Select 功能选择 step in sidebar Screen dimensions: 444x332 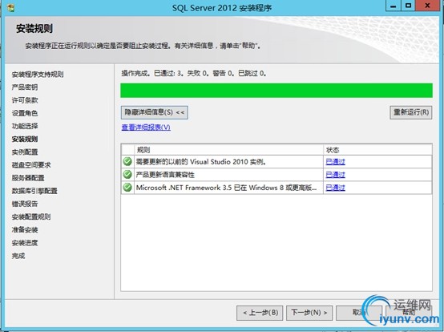tap(25, 126)
